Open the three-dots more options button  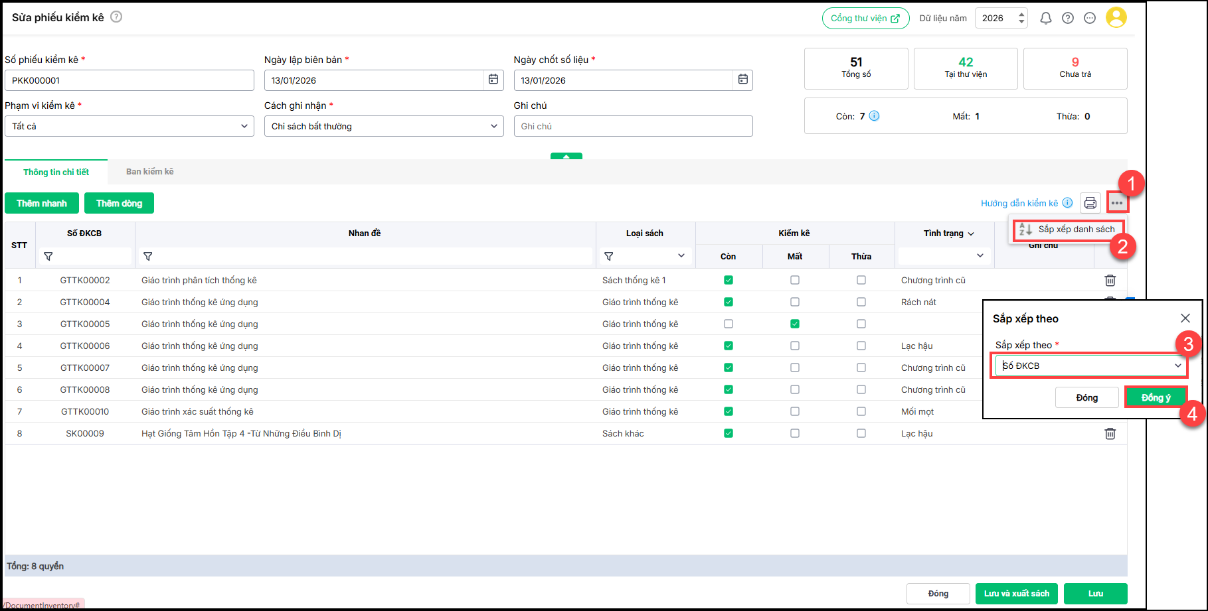coord(1117,203)
